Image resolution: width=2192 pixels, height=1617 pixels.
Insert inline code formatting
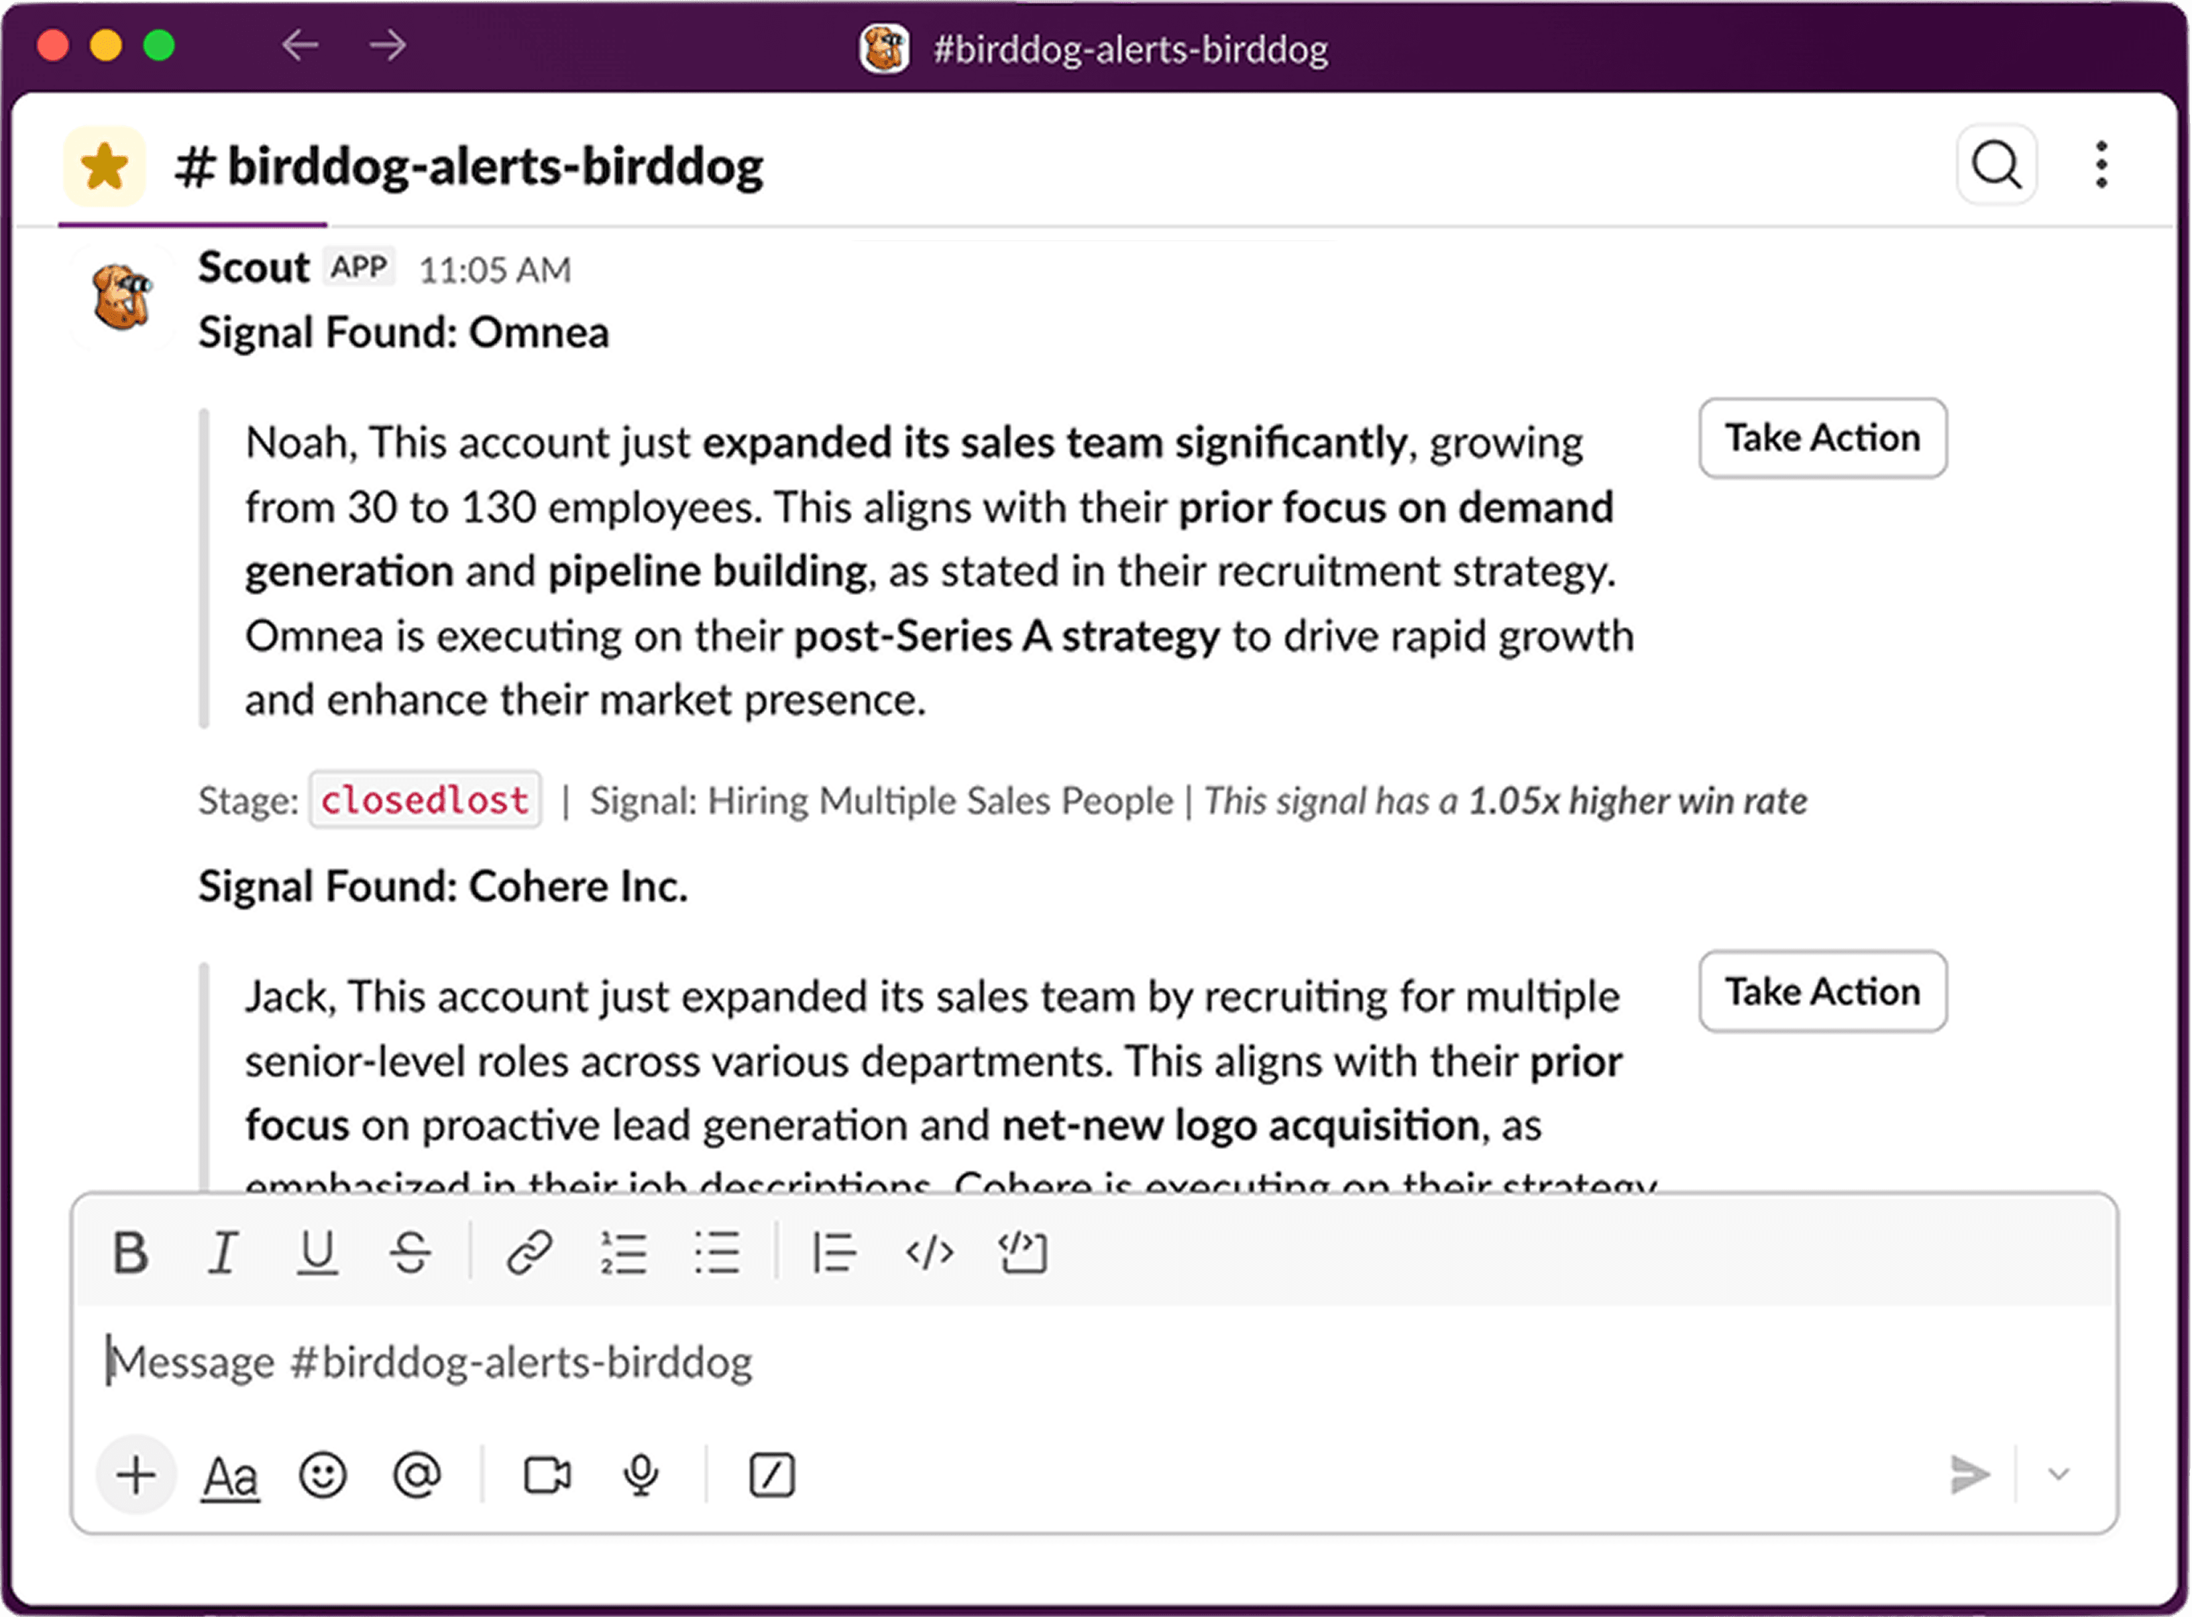pos(928,1252)
